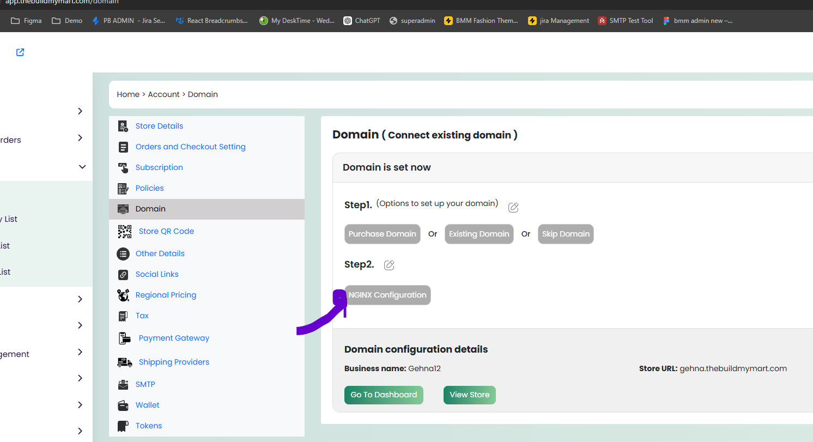Open the superadmin bookmark

[x=412, y=21]
